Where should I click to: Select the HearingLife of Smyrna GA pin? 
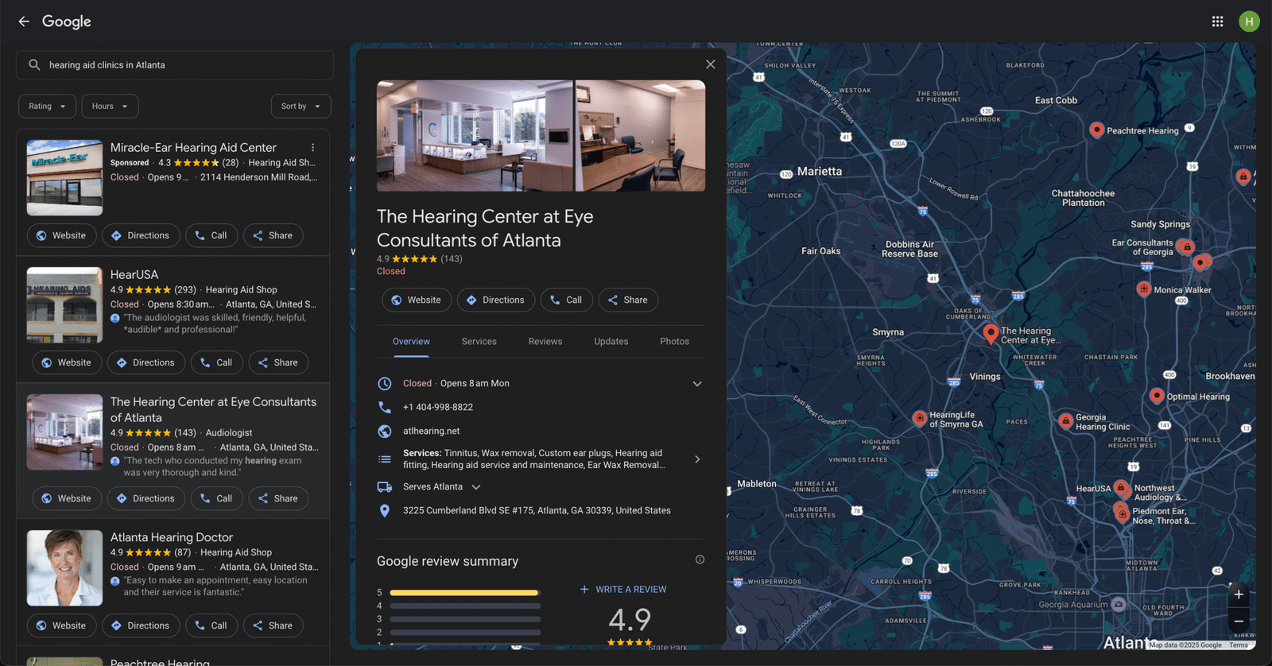[x=919, y=417]
